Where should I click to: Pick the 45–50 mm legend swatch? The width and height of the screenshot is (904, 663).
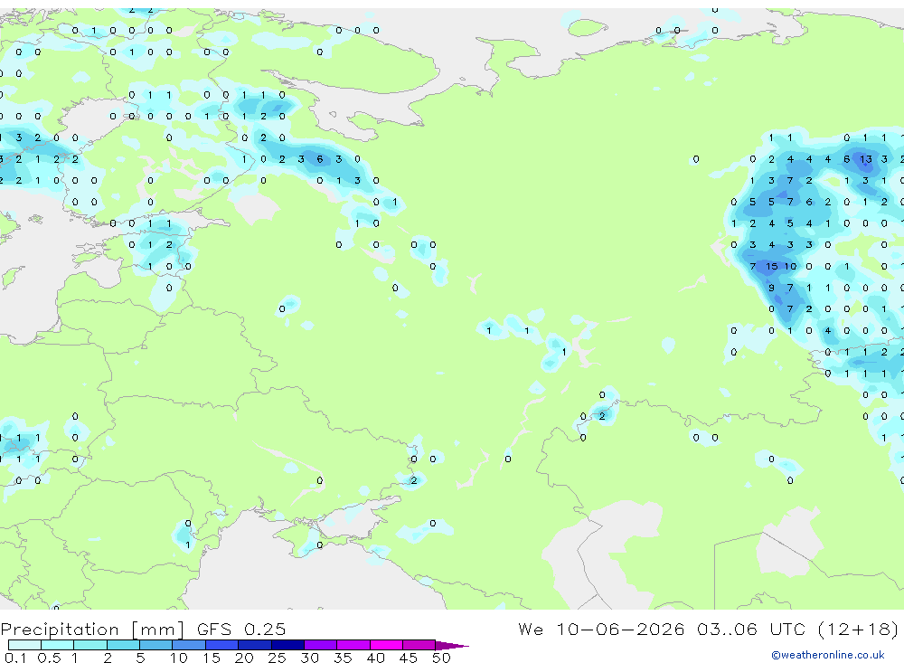pos(419,645)
